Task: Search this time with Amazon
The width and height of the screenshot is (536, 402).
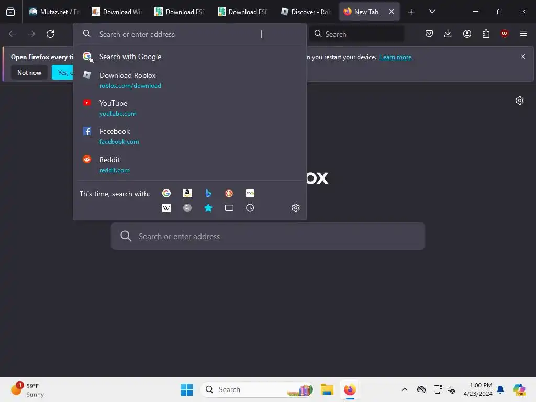Action: pos(187,193)
